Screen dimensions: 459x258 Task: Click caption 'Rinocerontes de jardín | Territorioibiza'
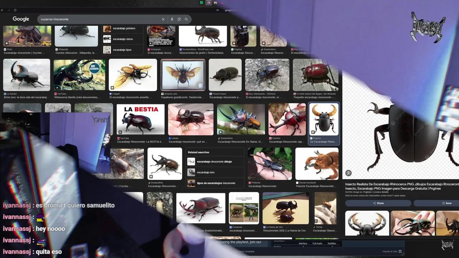click(x=201, y=53)
